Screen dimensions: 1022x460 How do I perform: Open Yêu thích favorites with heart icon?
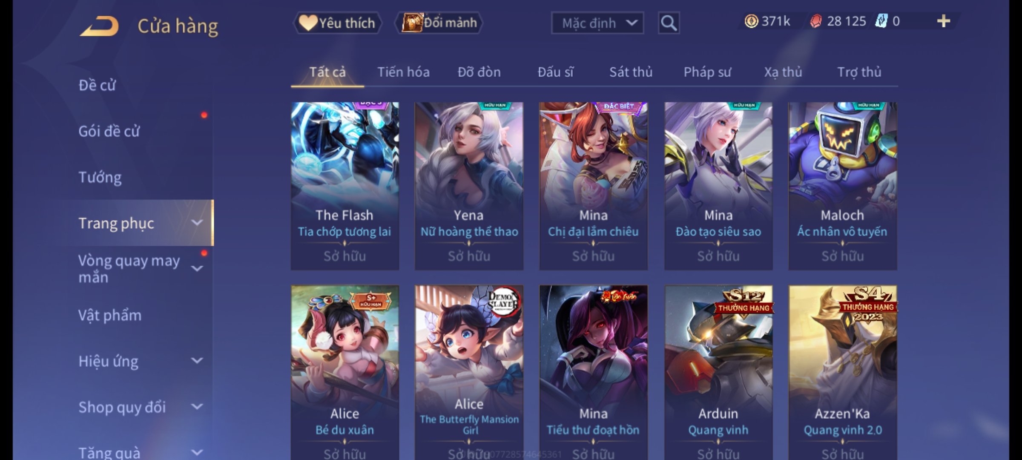click(337, 23)
